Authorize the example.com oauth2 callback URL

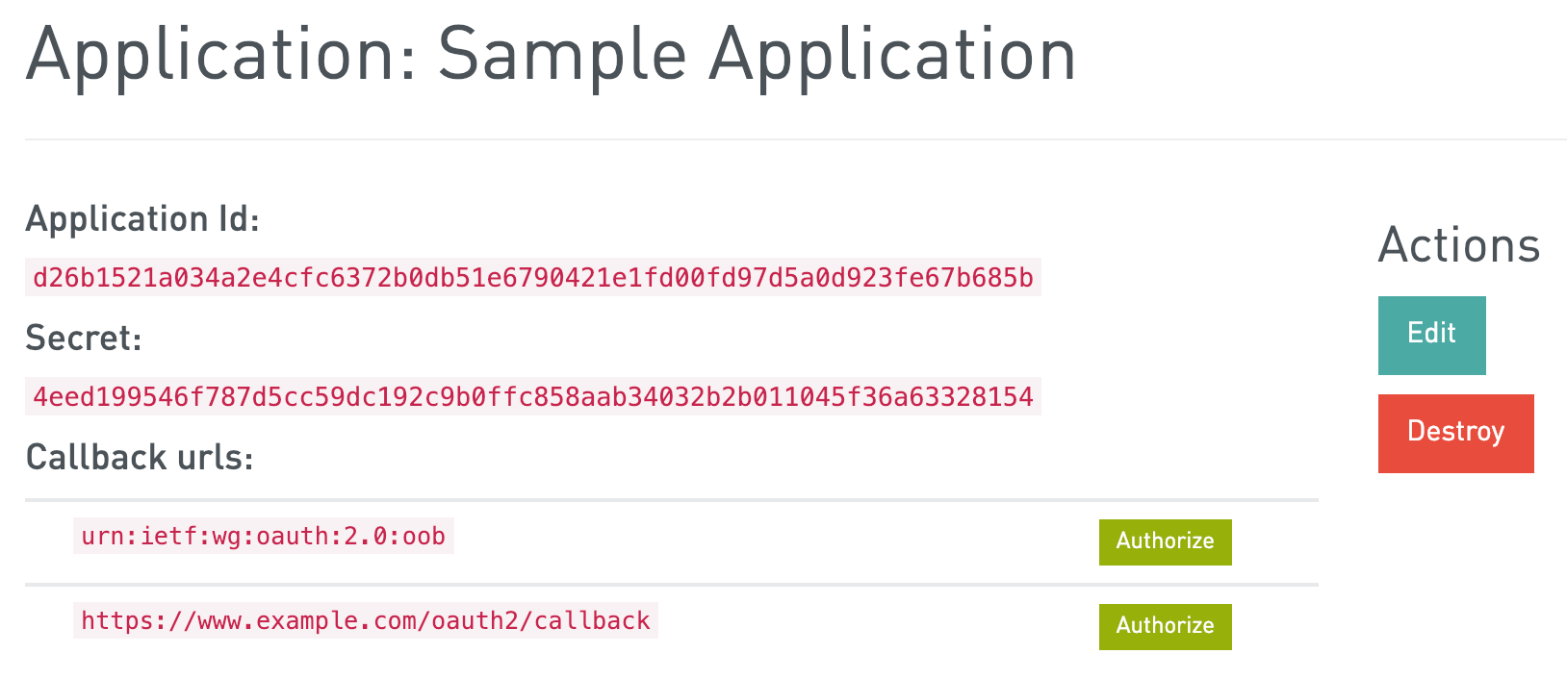click(1164, 626)
